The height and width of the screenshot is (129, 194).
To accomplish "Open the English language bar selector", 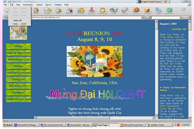I will 151,2.
